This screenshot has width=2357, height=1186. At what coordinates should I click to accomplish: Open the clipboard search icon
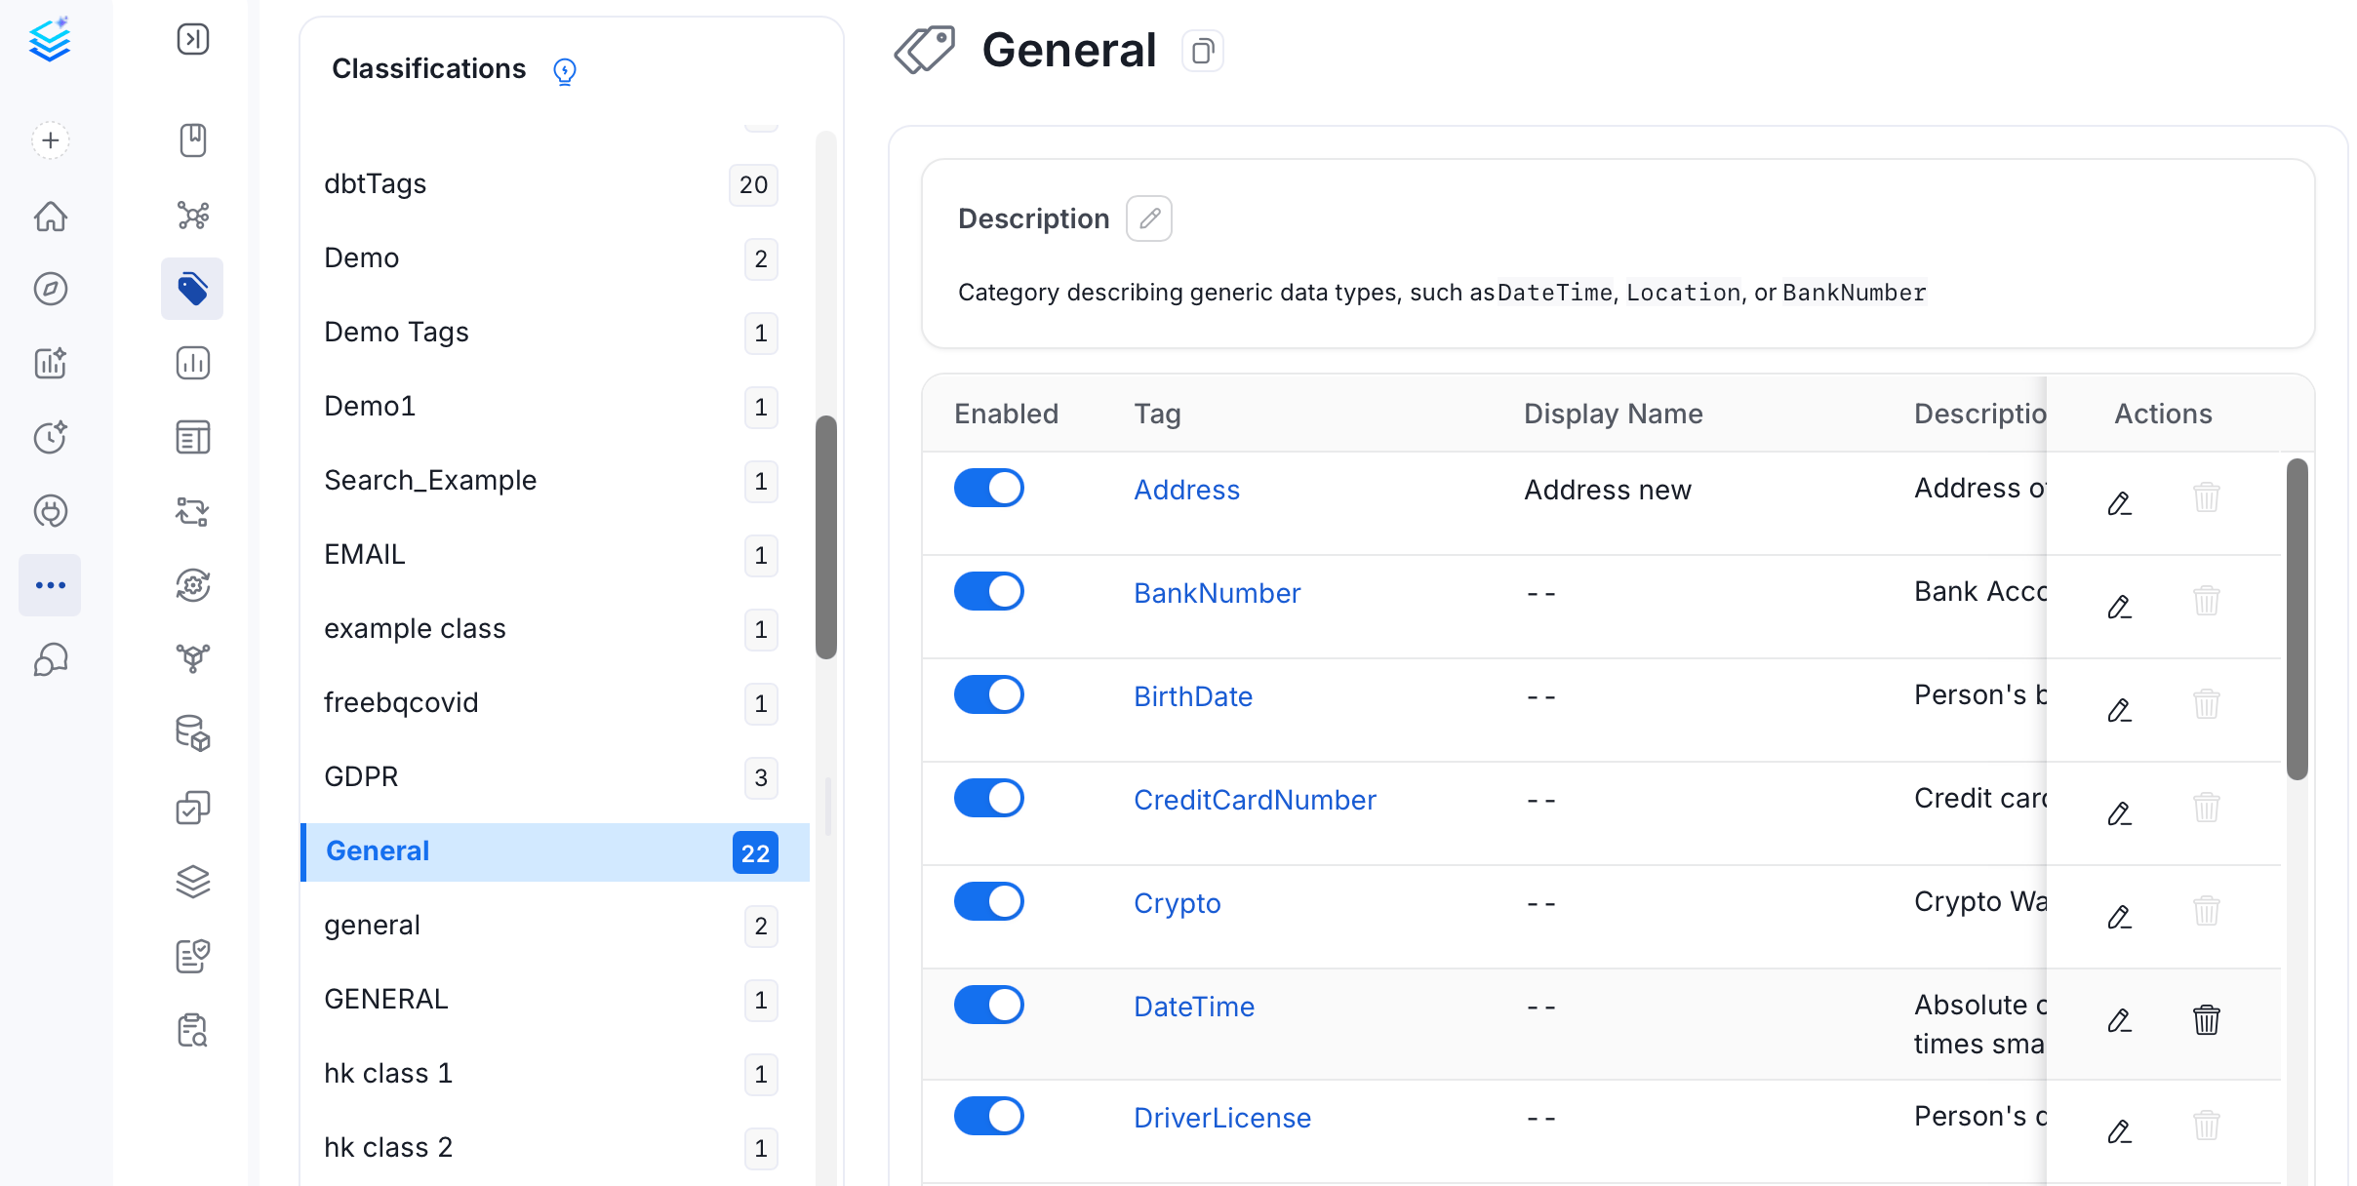point(193,1030)
